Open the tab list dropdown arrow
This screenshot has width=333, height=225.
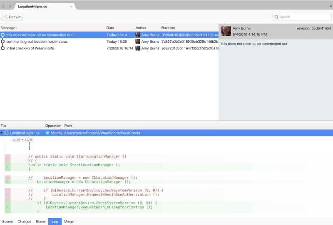[x=331, y=6]
